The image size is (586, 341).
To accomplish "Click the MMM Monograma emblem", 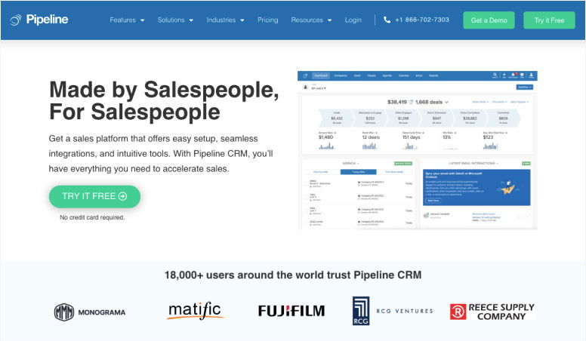I will pyautogui.click(x=64, y=312).
